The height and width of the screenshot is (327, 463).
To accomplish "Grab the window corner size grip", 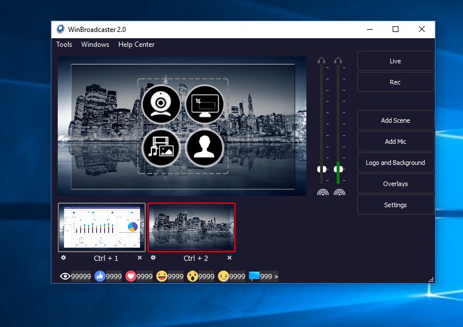I will pyautogui.click(x=431, y=280).
